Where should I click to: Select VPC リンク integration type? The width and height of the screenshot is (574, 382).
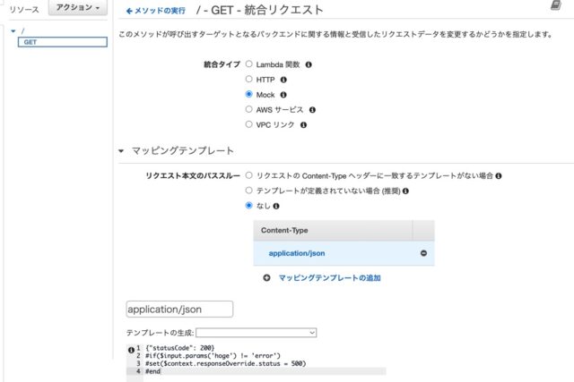249,124
